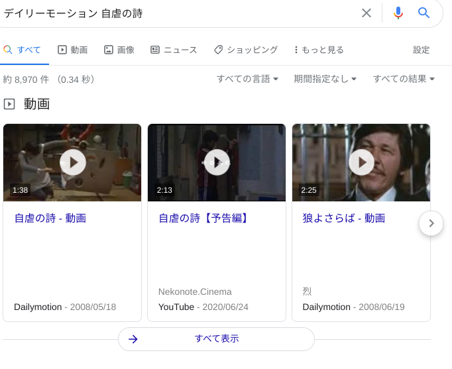Select the すべて tab
Viewport: 452px width, 369px height.
[22, 50]
